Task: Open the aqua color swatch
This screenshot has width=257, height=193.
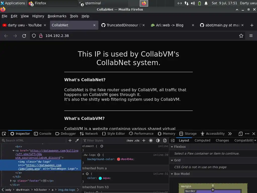Action: click(x=100, y=178)
